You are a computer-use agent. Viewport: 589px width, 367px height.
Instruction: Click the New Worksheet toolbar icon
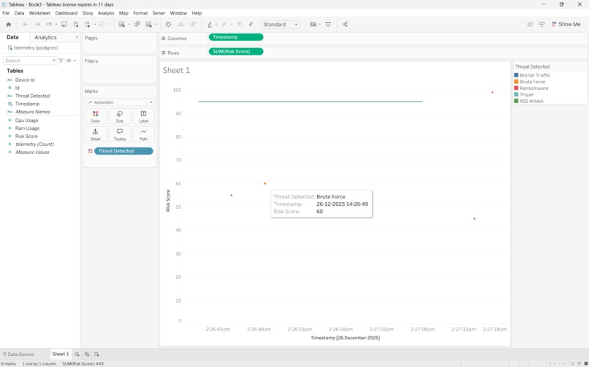(122, 24)
